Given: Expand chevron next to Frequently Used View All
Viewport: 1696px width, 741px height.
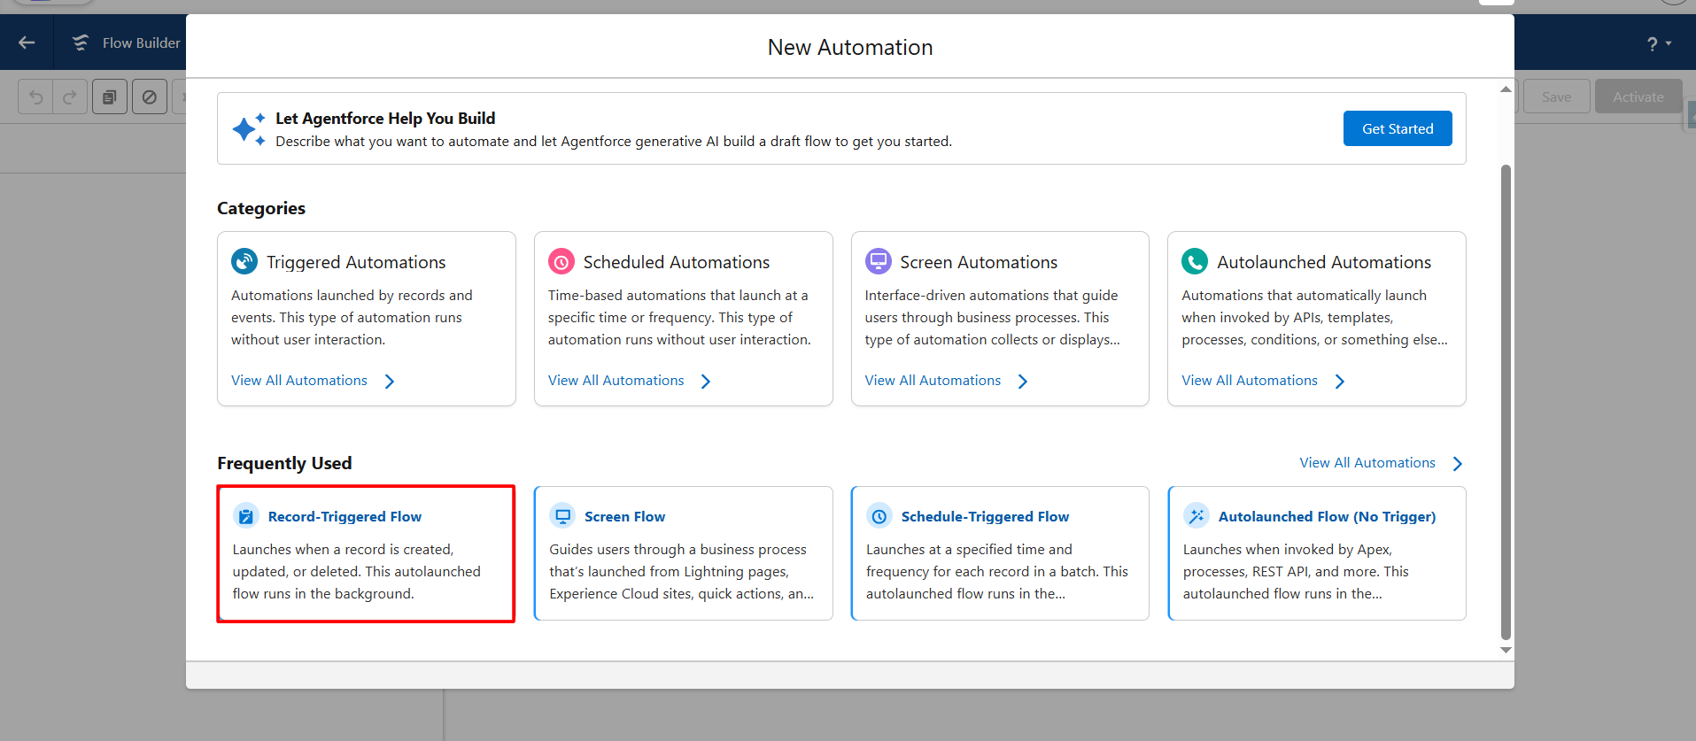Looking at the screenshot, I should (1458, 464).
